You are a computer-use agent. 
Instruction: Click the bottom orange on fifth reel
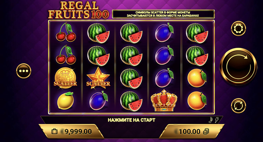coord(197,101)
